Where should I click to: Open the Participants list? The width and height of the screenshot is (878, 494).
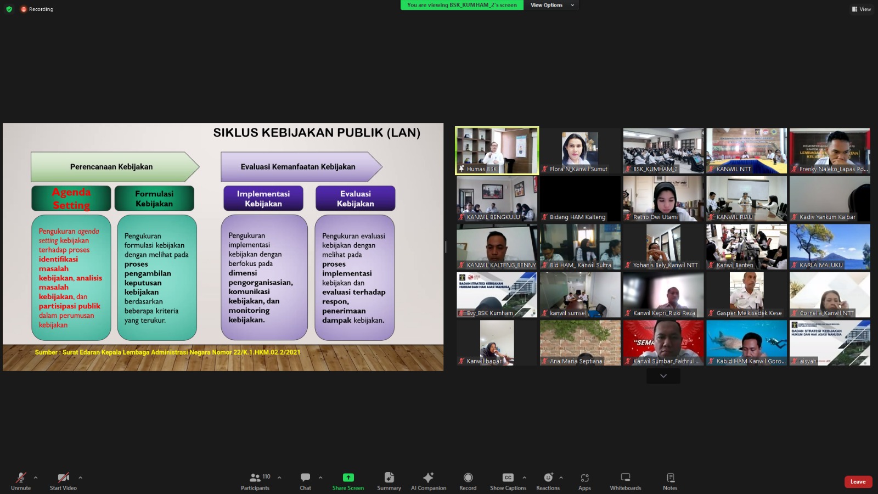tap(256, 478)
